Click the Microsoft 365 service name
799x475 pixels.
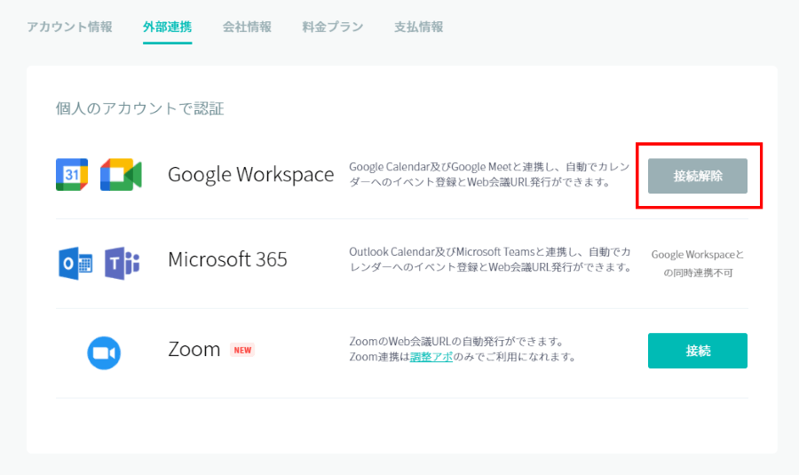[x=227, y=260]
